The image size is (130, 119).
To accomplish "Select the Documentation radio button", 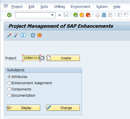I will click(9, 96).
